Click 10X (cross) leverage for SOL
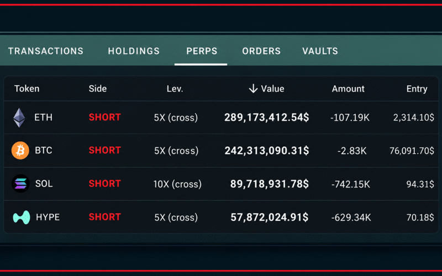442x276 pixels. 177,184
